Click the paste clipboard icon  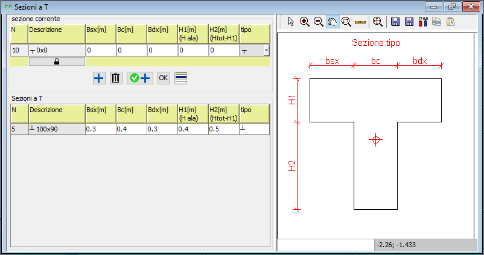(450, 22)
